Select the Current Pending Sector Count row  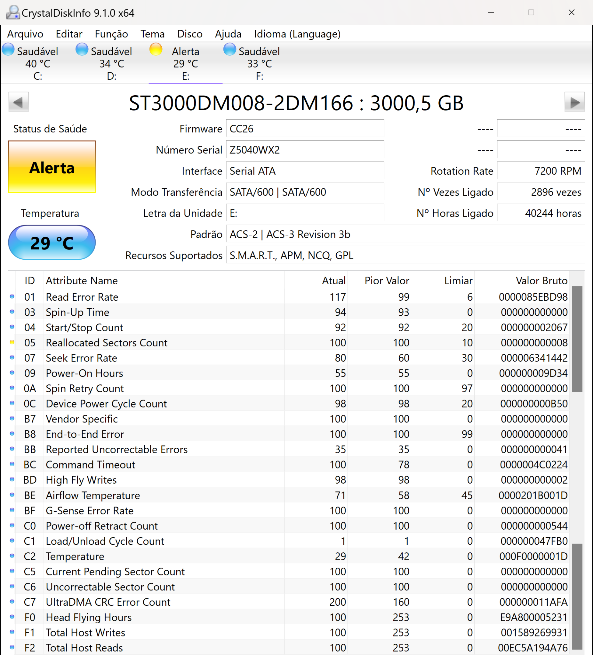point(289,572)
